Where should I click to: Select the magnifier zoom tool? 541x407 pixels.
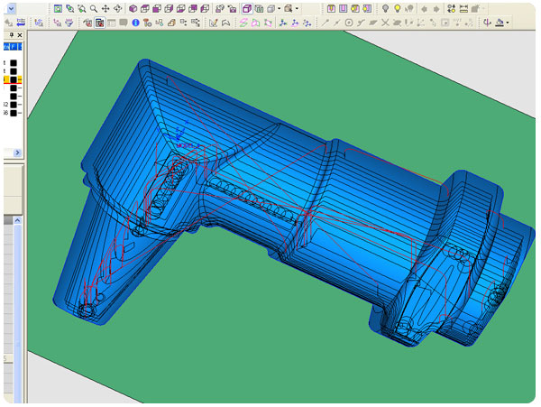click(93, 8)
